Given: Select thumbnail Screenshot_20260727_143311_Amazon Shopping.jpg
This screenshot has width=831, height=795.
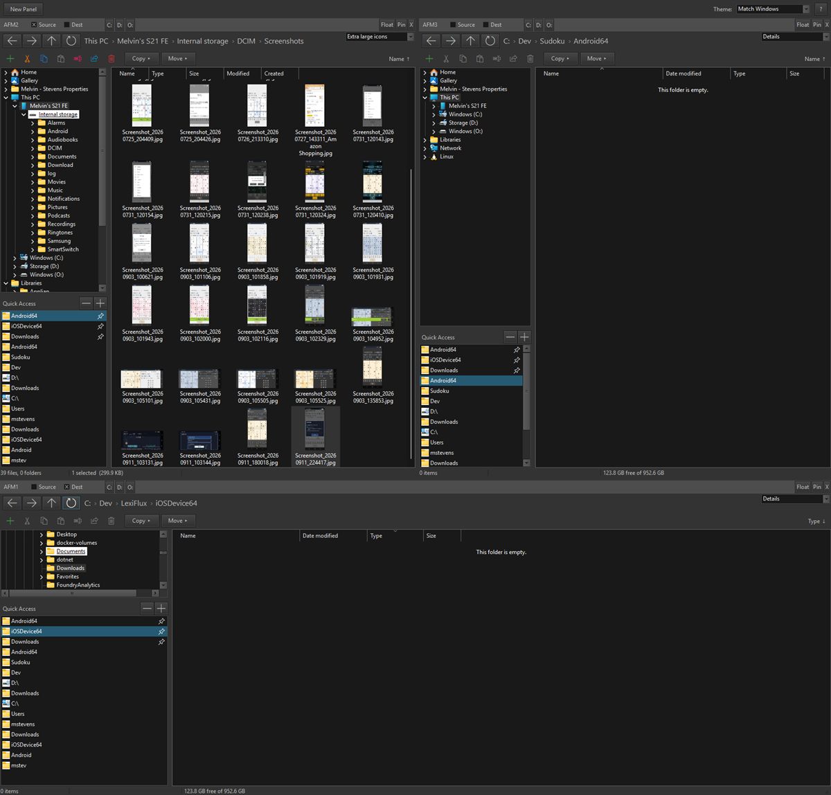Looking at the screenshot, I should pyautogui.click(x=315, y=120).
